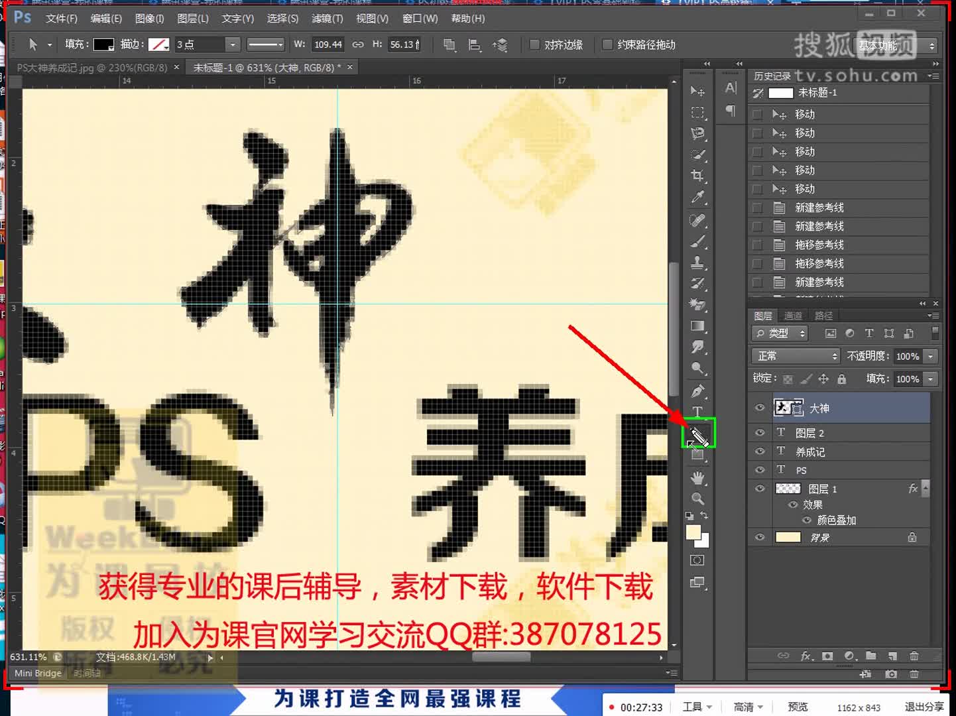Viewport: 956px width, 716px height.
Task: Select the Eyedropper tool
Action: click(697, 197)
